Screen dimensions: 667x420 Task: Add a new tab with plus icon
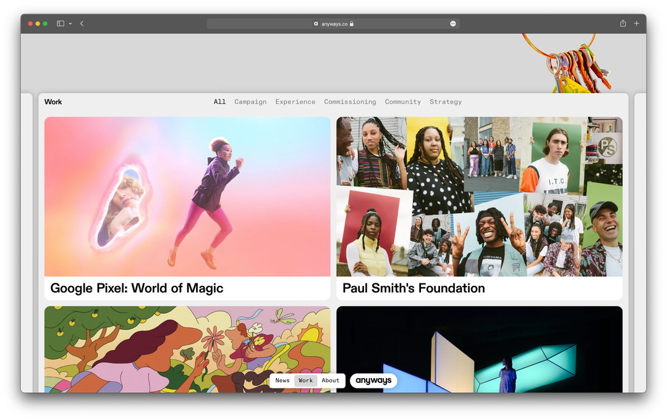tap(636, 23)
